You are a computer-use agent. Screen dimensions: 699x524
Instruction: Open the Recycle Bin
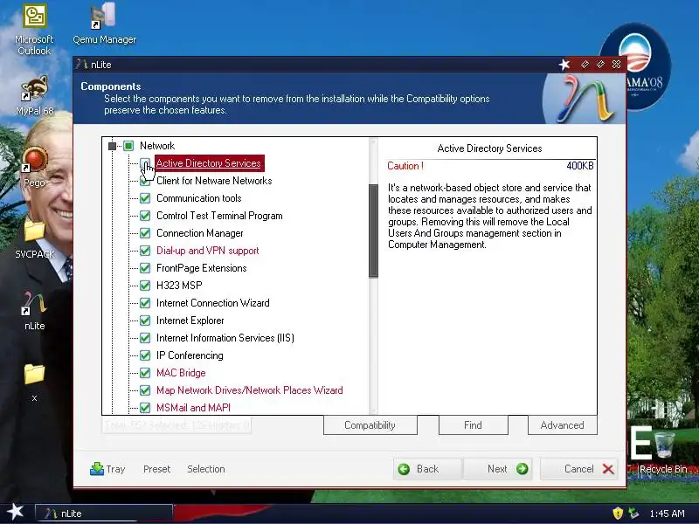pyautogui.click(x=663, y=451)
